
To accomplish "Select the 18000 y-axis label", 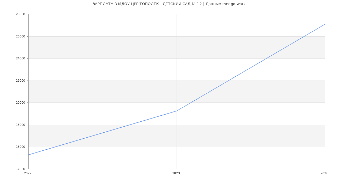I will click(x=20, y=125).
